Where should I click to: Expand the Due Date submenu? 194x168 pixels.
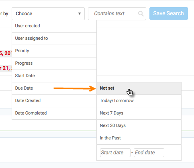pos(54,88)
